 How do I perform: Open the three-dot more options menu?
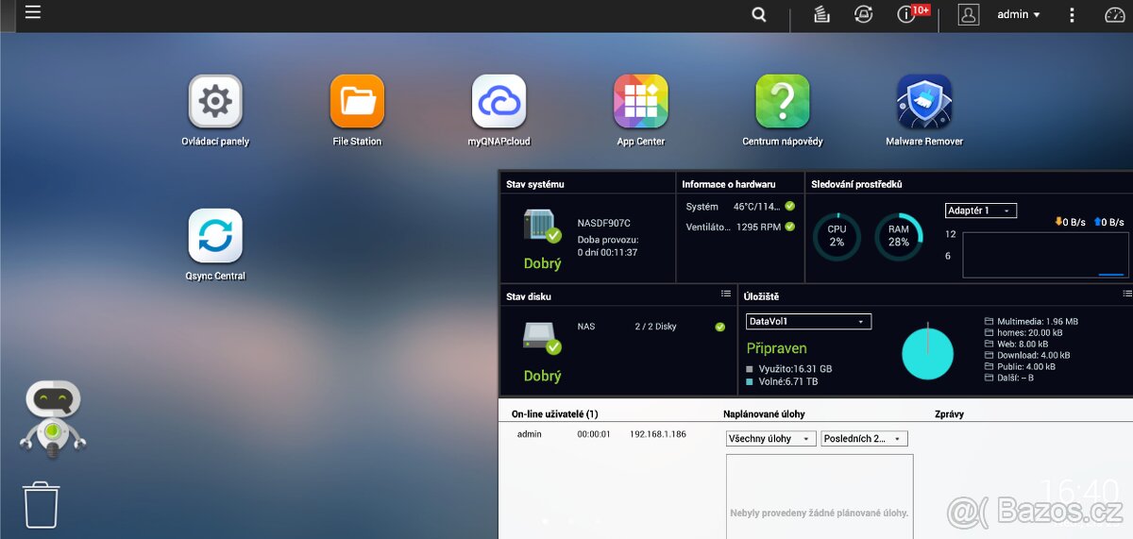[1072, 14]
